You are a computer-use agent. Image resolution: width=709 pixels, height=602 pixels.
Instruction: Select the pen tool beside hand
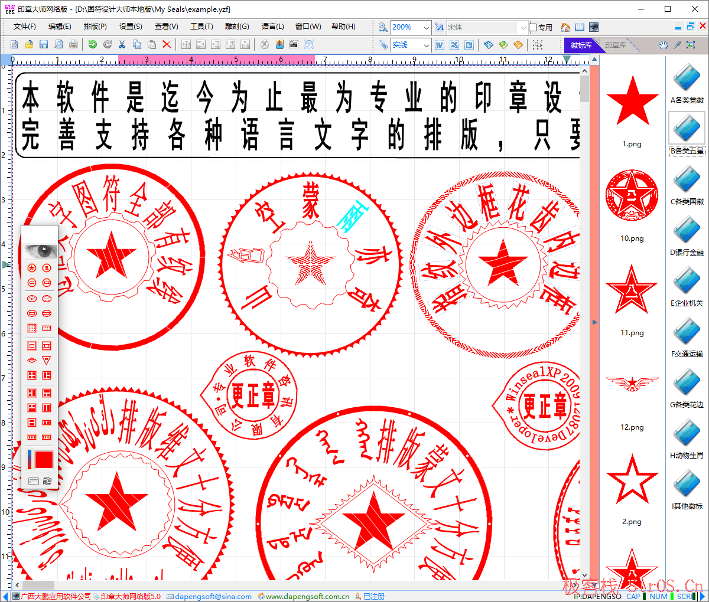click(677, 45)
